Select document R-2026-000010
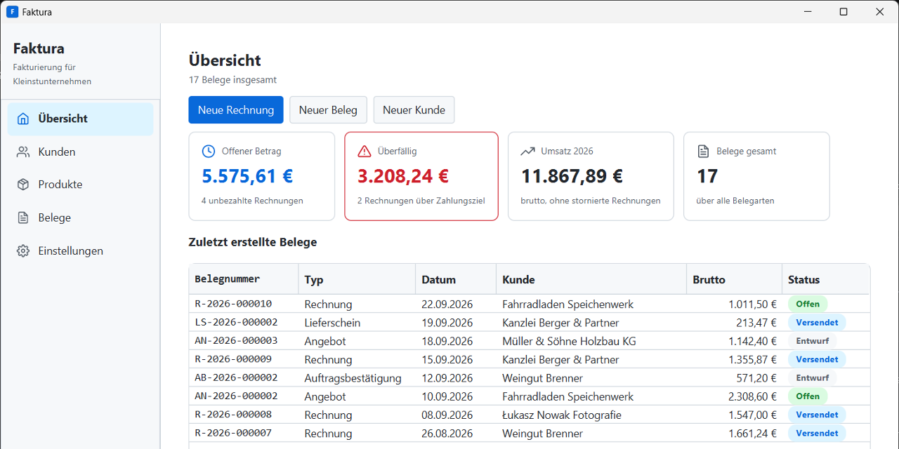This screenshot has width=899, height=449. 233,304
